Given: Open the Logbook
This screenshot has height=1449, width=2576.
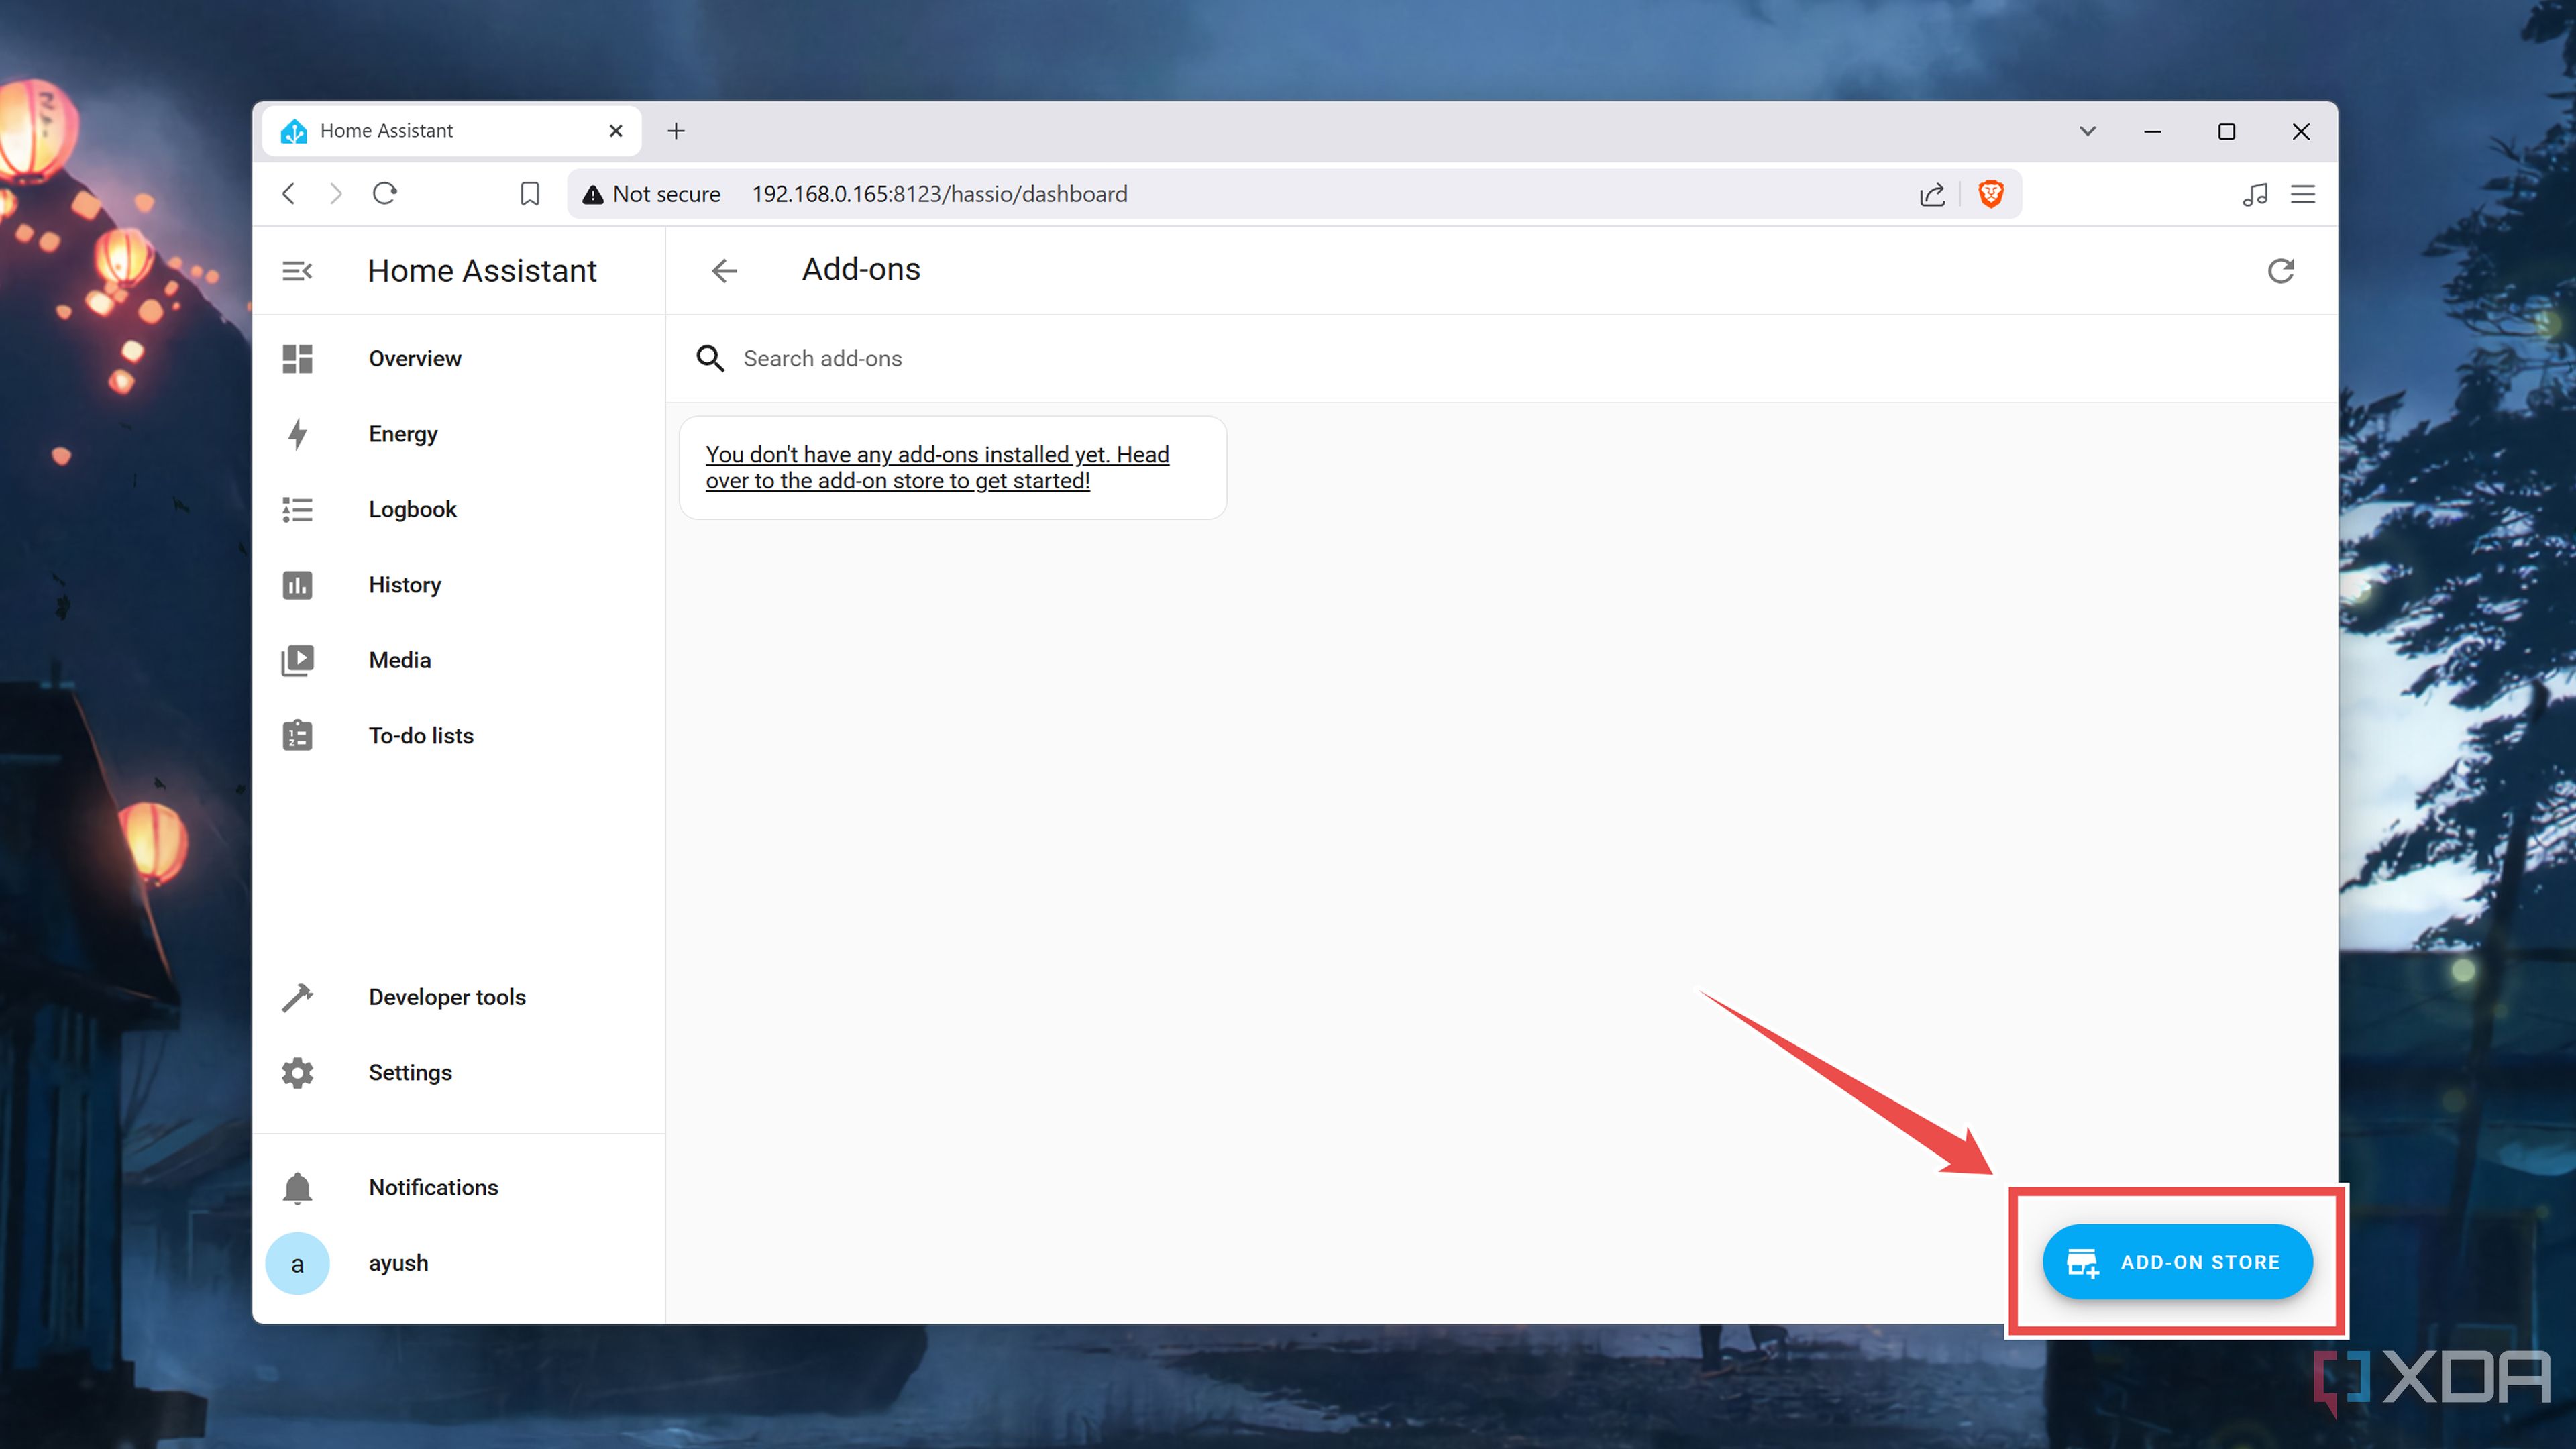Looking at the screenshot, I should (x=412, y=508).
